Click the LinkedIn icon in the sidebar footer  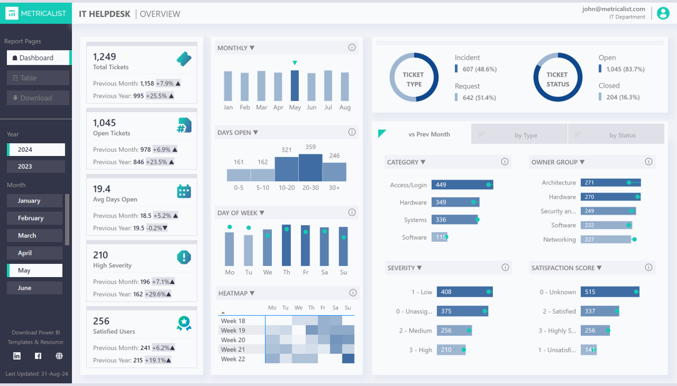pos(17,355)
